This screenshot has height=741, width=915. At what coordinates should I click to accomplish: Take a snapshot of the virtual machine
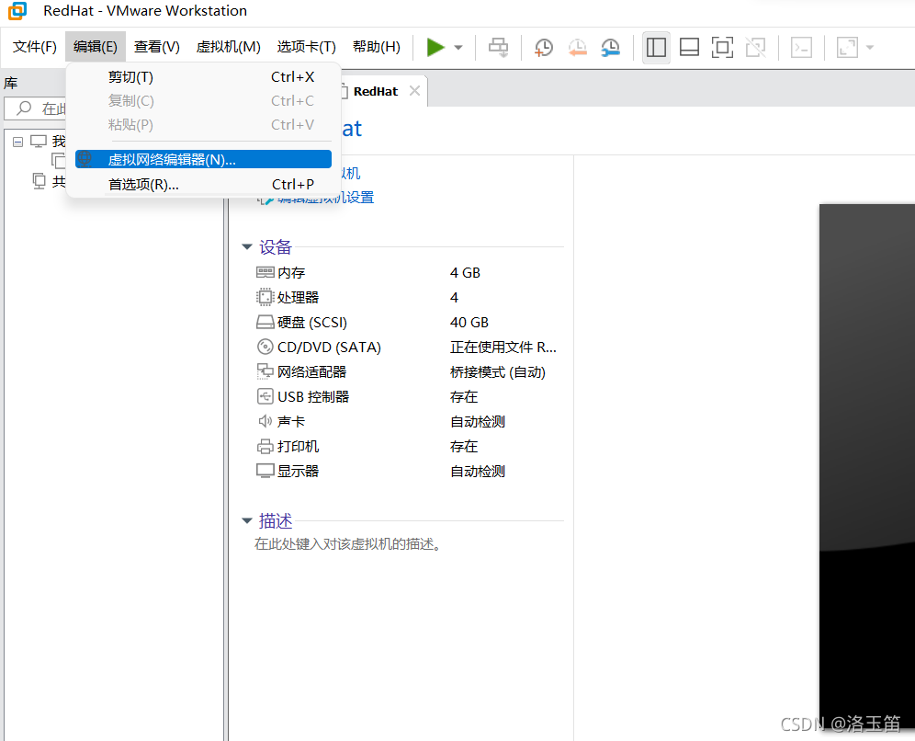coord(543,47)
